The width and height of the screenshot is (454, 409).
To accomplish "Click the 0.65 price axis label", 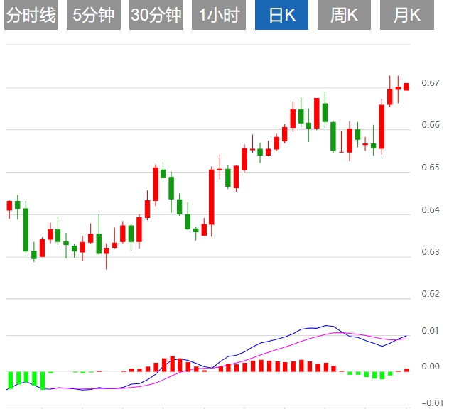I will [x=430, y=168].
